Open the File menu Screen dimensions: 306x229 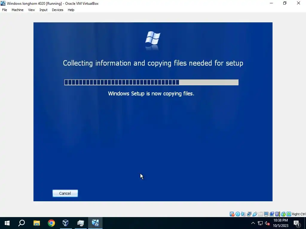(4, 10)
